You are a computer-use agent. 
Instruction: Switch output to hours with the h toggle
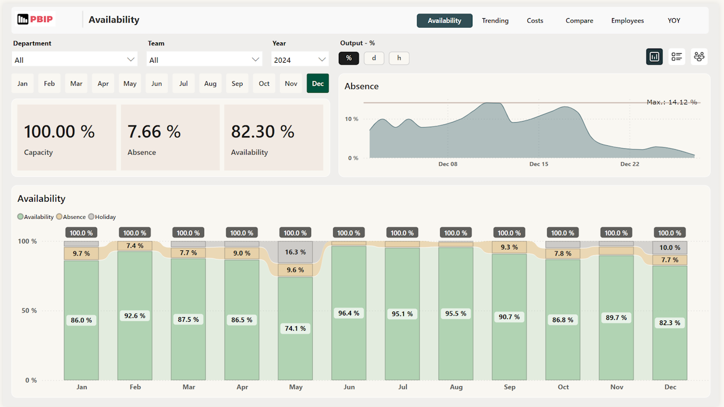pyautogui.click(x=399, y=58)
